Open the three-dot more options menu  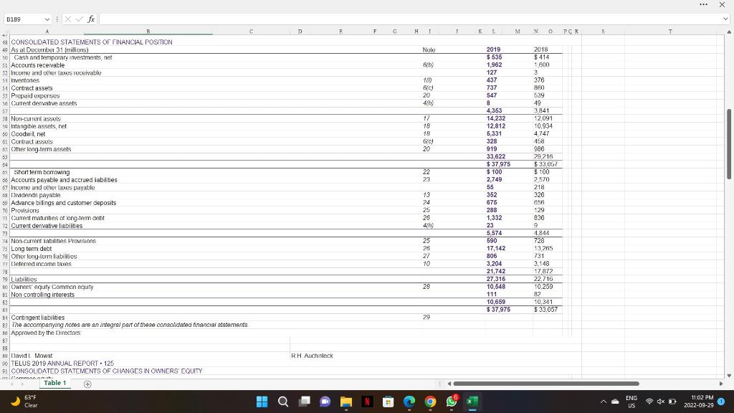703,5
